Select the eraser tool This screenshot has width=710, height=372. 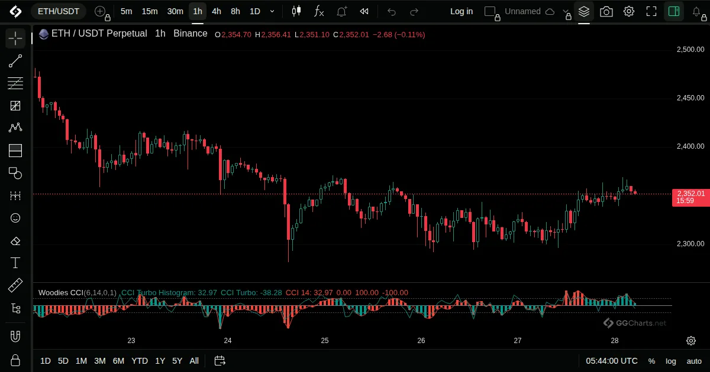(15, 240)
